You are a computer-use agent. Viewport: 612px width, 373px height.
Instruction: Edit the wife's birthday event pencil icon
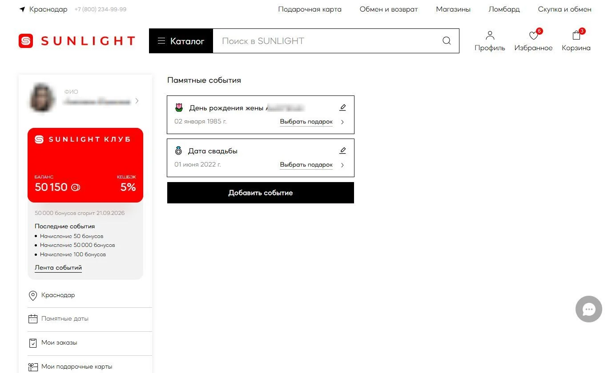[342, 107]
